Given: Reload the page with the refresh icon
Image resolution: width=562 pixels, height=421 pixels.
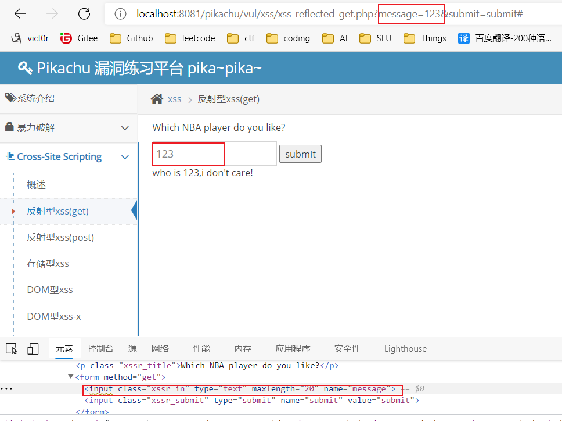Looking at the screenshot, I should [x=84, y=14].
